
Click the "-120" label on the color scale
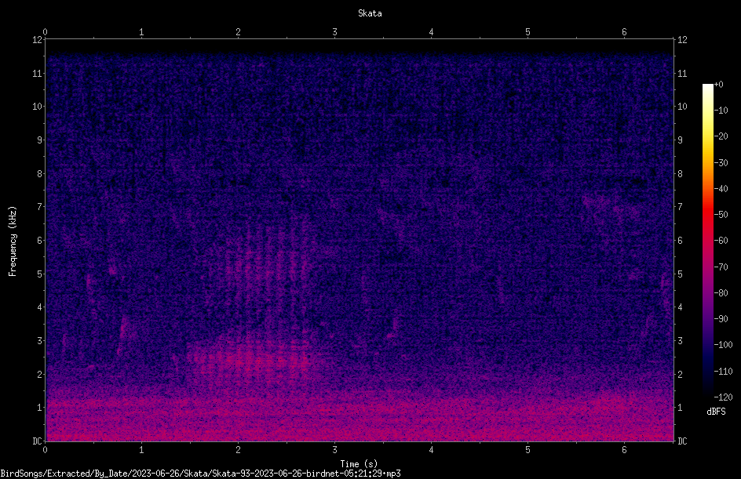coord(723,397)
